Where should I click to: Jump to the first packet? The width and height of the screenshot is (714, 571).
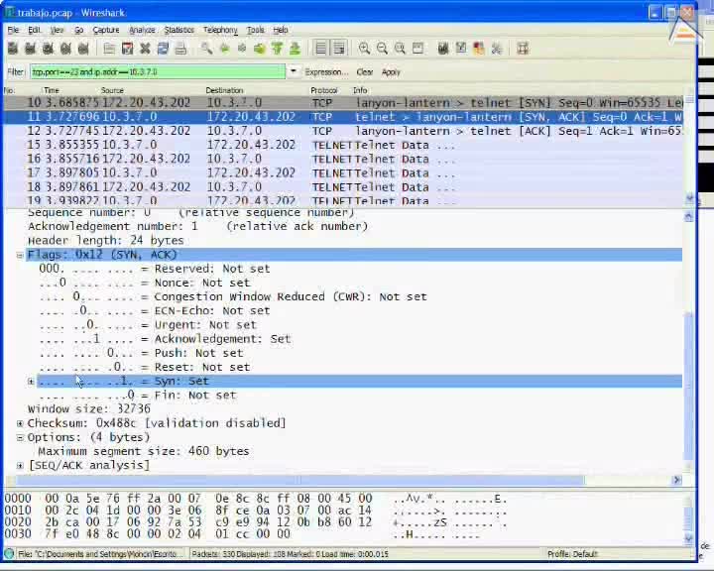277,49
